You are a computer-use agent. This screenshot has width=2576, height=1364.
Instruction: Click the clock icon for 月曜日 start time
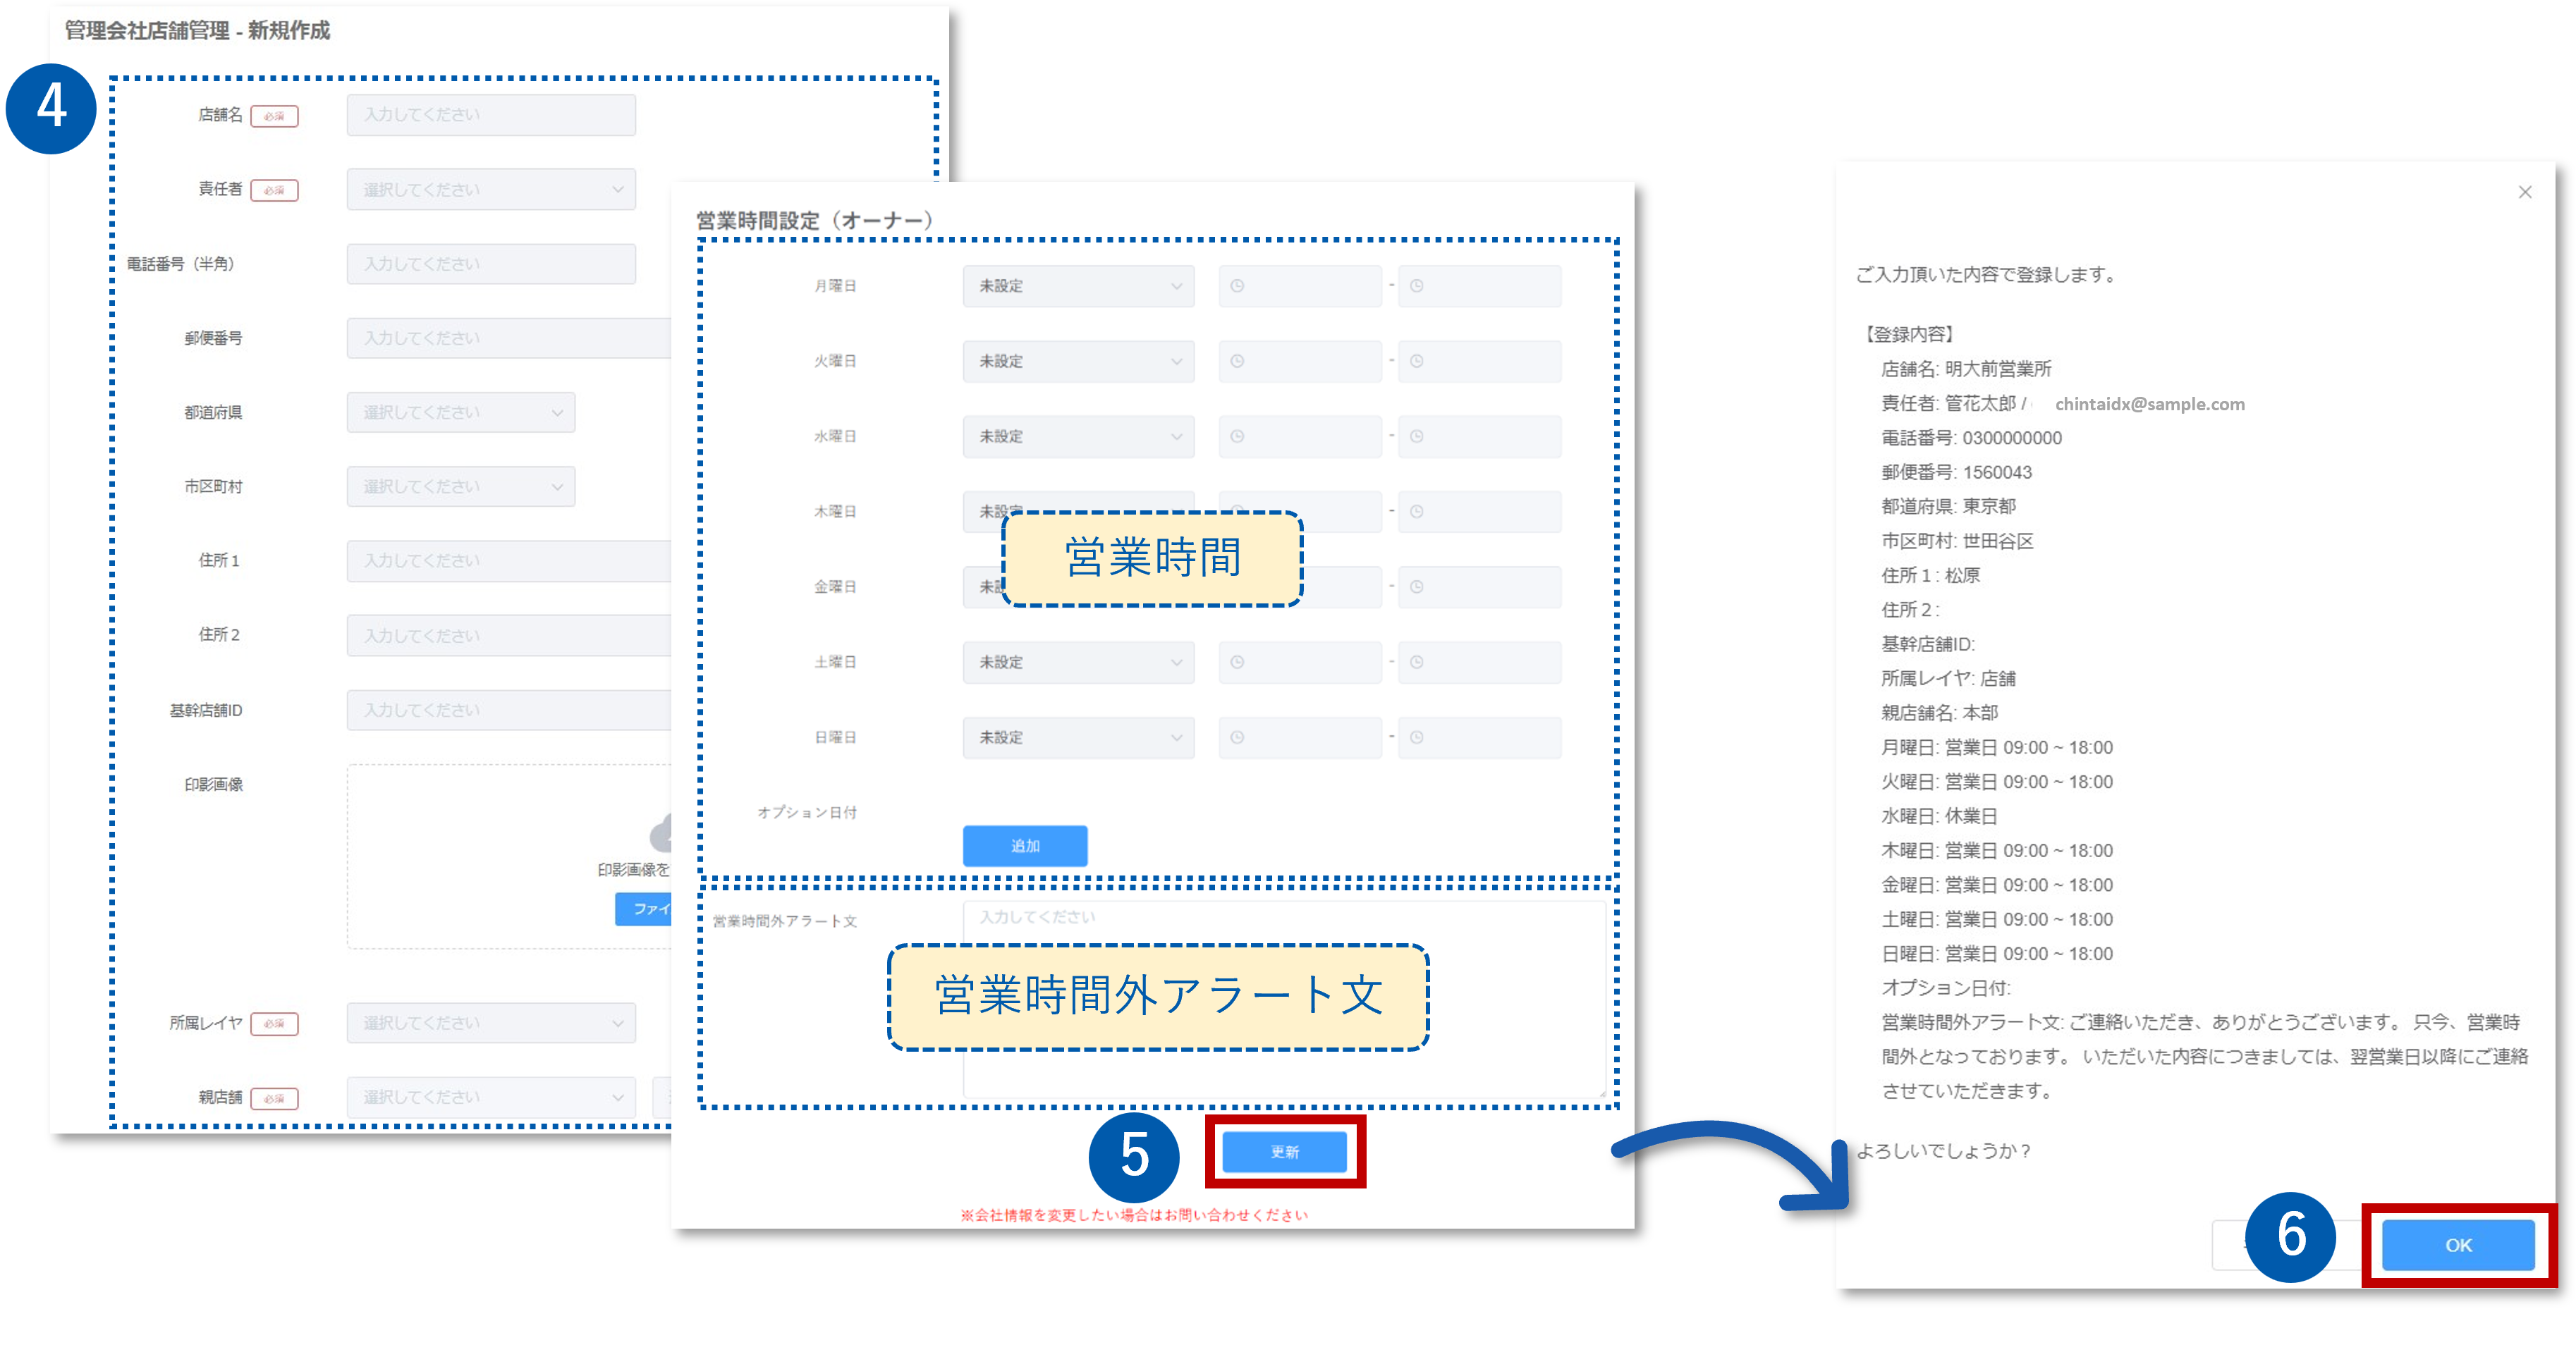[1237, 287]
